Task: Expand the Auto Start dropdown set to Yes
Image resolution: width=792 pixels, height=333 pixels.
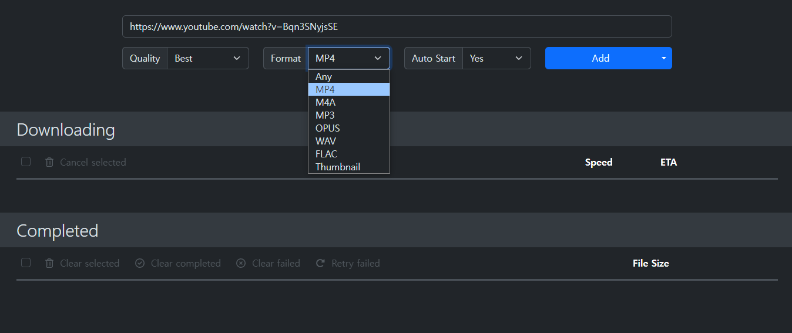Action: (x=496, y=58)
